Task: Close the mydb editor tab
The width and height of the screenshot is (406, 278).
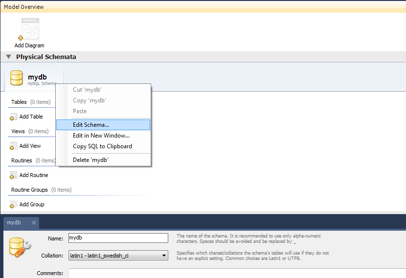Action: (x=34, y=222)
